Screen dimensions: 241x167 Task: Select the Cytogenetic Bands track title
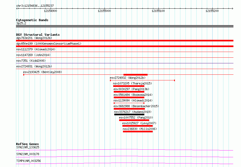coord(32,20)
